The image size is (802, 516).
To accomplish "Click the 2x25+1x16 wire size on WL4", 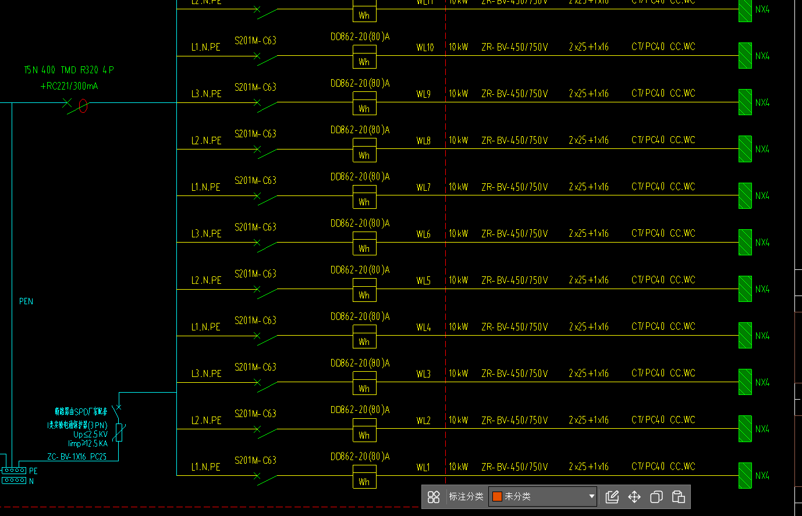I will (x=589, y=326).
